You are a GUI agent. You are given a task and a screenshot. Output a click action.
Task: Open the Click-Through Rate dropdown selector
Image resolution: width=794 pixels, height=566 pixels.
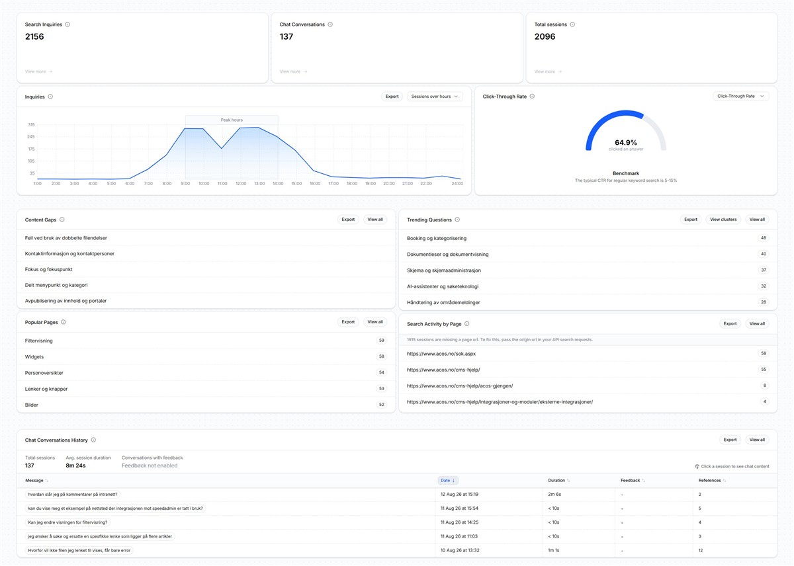click(x=741, y=97)
